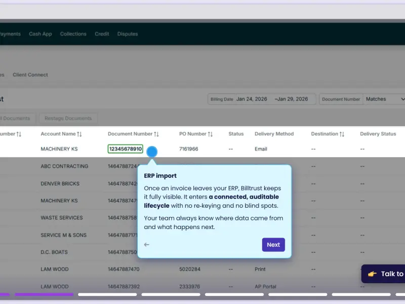405x304 pixels.
Task: Sort by PO Number column arrows
Action: 210,134
